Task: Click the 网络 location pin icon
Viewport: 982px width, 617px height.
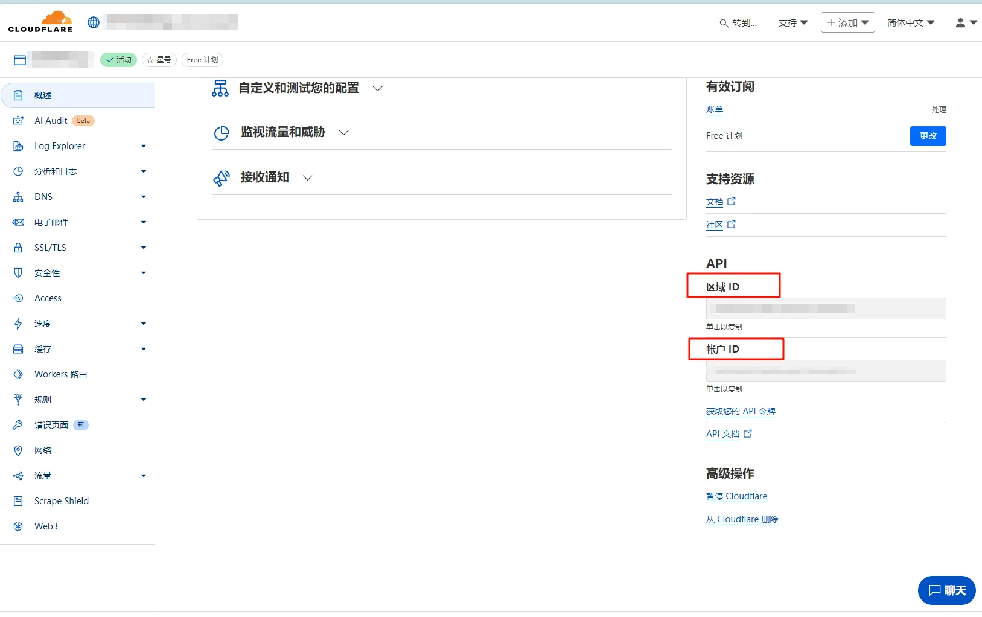Action: (x=18, y=450)
